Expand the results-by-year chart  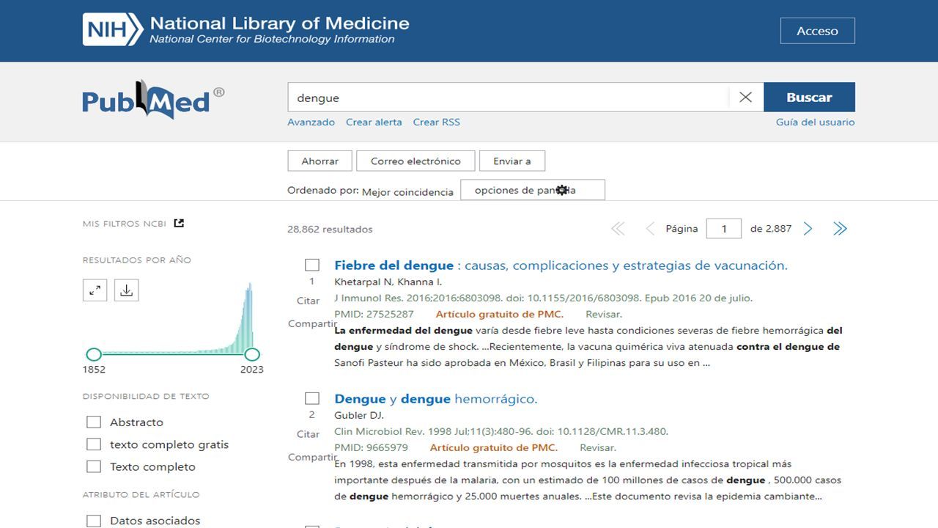[95, 290]
